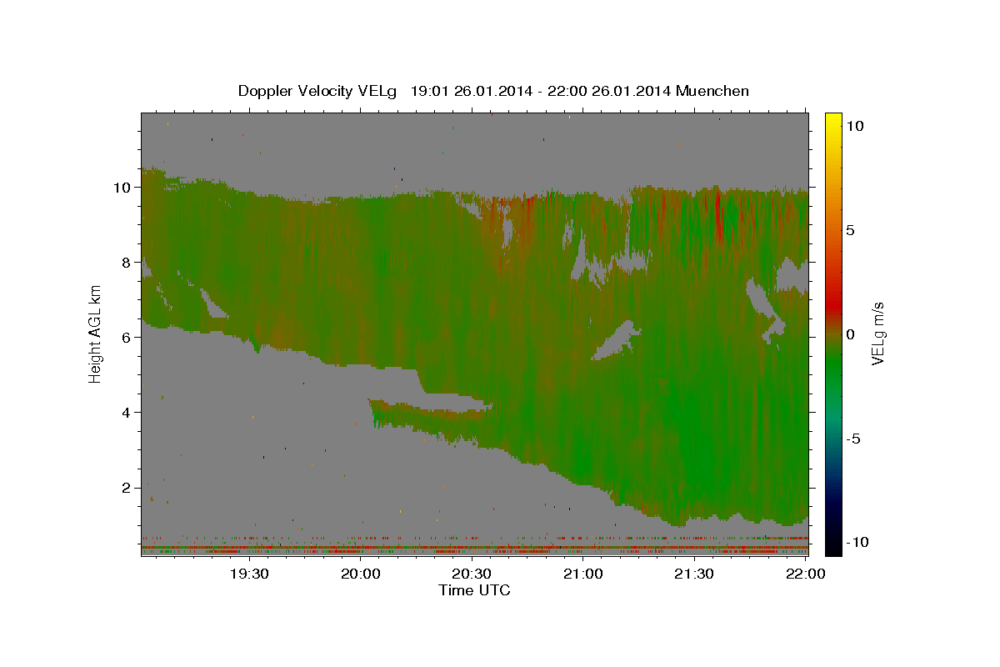Click the 'Time UTC' axis label

(474, 590)
